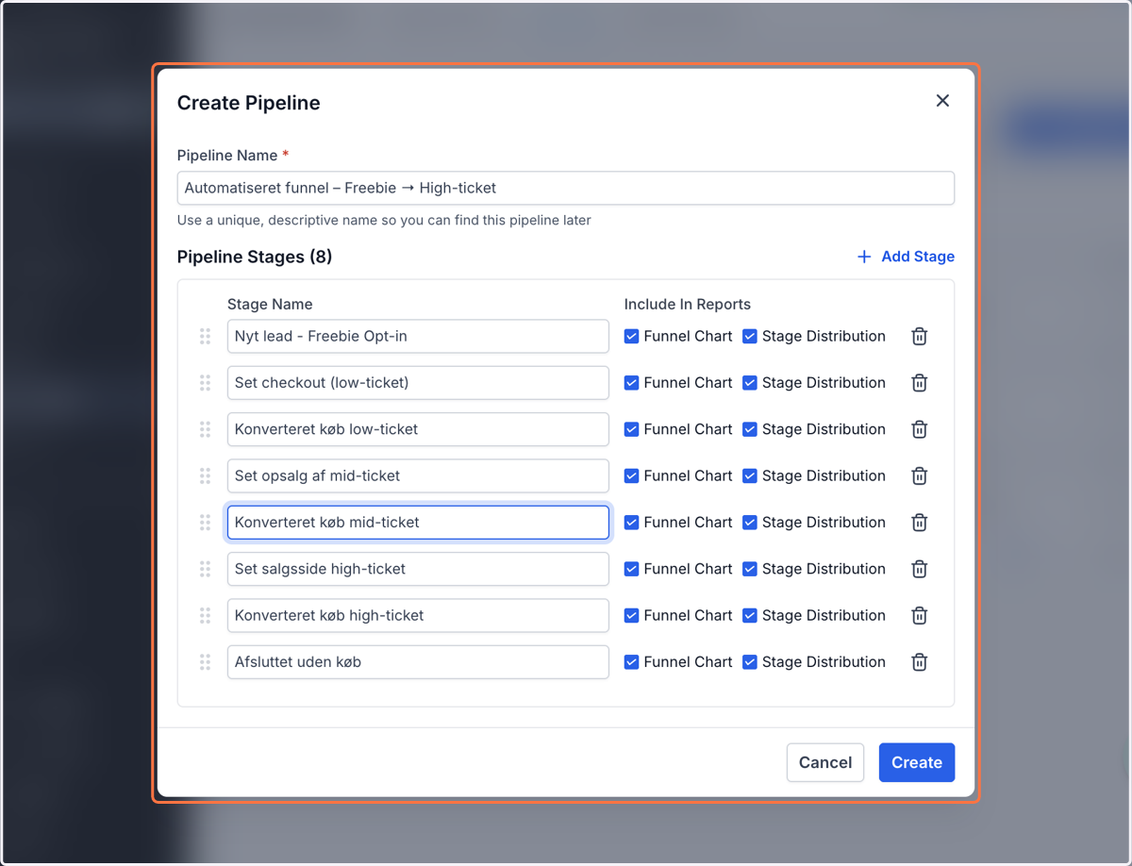Select drag handle of 'Konverteret køb low-ticket'

click(x=205, y=429)
